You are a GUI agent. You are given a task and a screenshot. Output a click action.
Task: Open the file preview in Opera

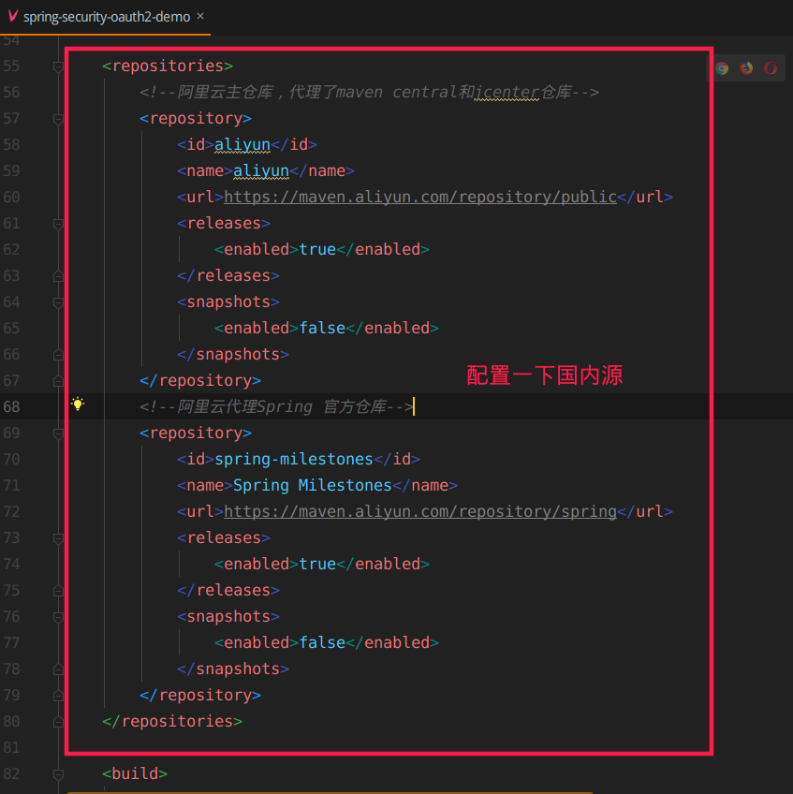click(770, 68)
